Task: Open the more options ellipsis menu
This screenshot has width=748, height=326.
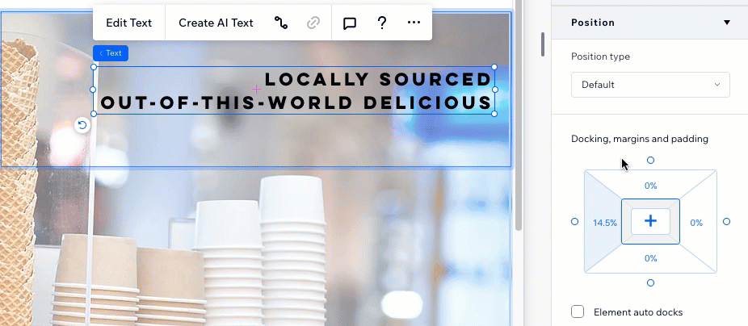Action: pyautogui.click(x=414, y=23)
